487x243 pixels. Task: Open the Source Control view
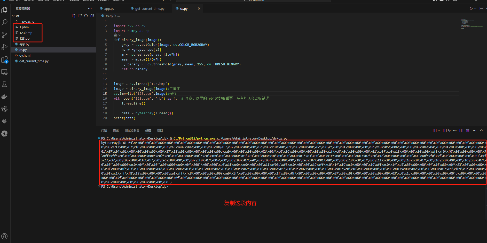(4, 35)
